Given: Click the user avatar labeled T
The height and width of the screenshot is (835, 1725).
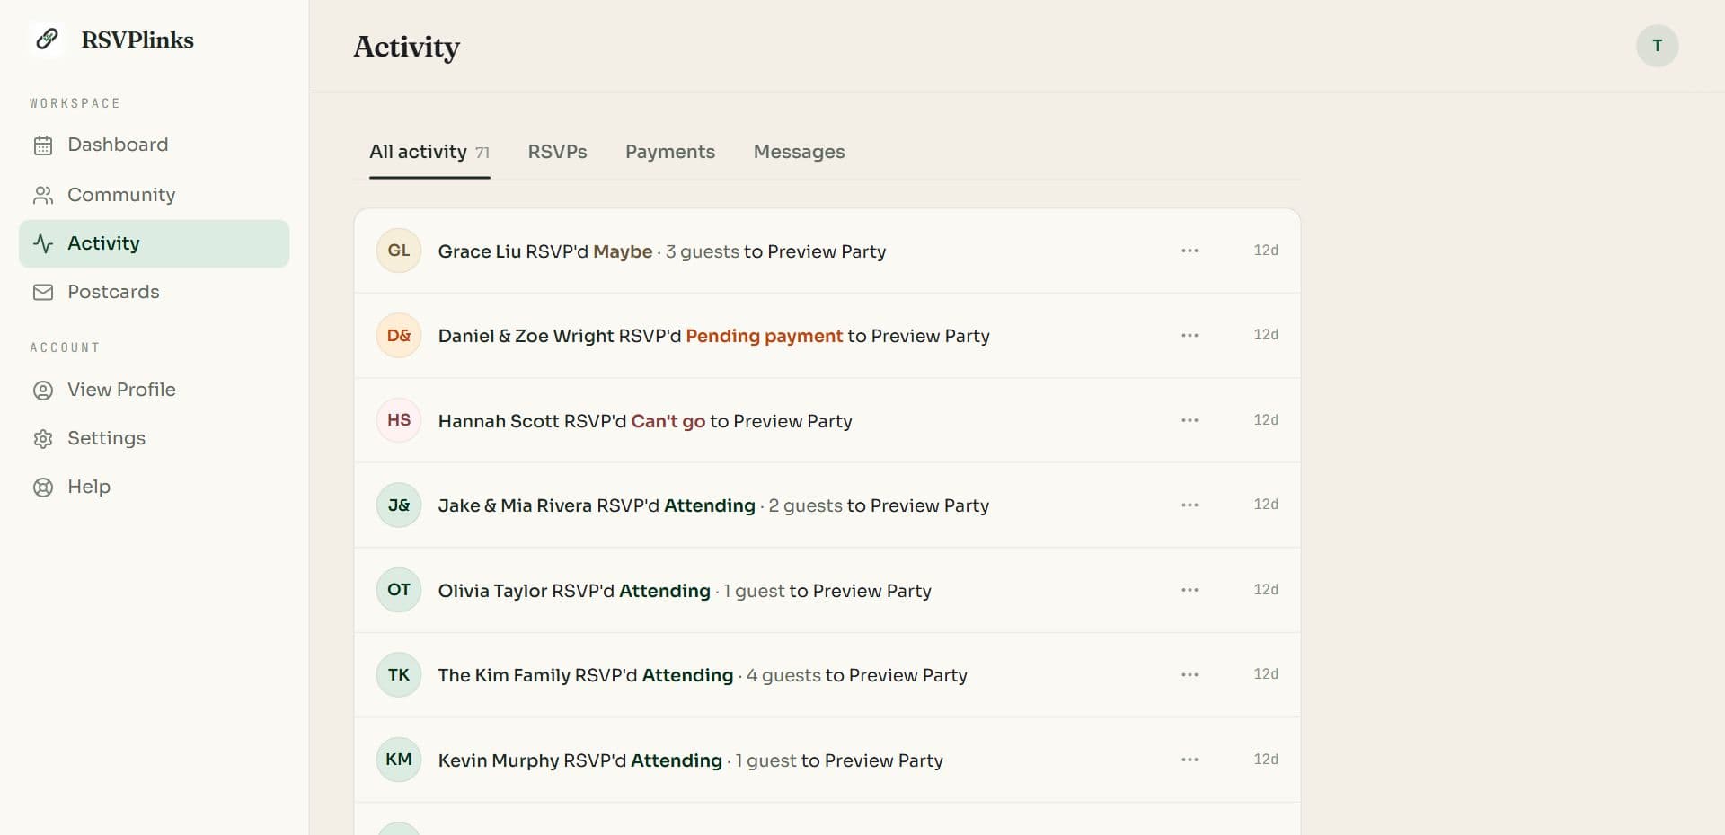Looking at the screenshot, I should pos(1657,46).
